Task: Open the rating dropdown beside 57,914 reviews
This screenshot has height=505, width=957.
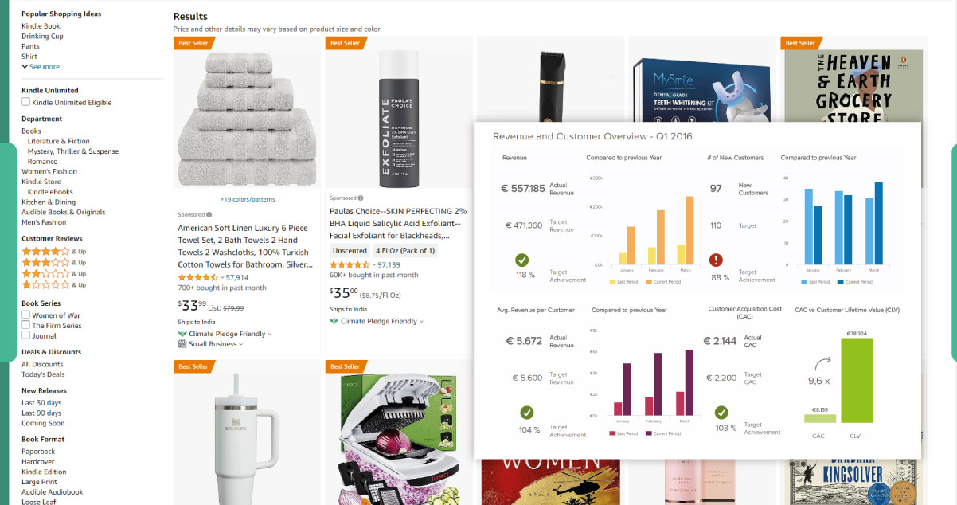Action: pos(223,278)
